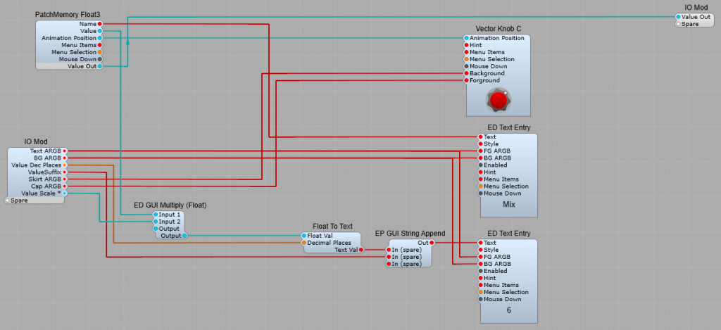Select the ED GUI Multiply (Float) module title
This screenshot has width=721, height=330.
point(170,205)
